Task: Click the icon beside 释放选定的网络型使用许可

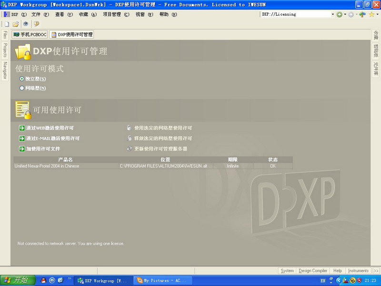Action: click(130, 138)
